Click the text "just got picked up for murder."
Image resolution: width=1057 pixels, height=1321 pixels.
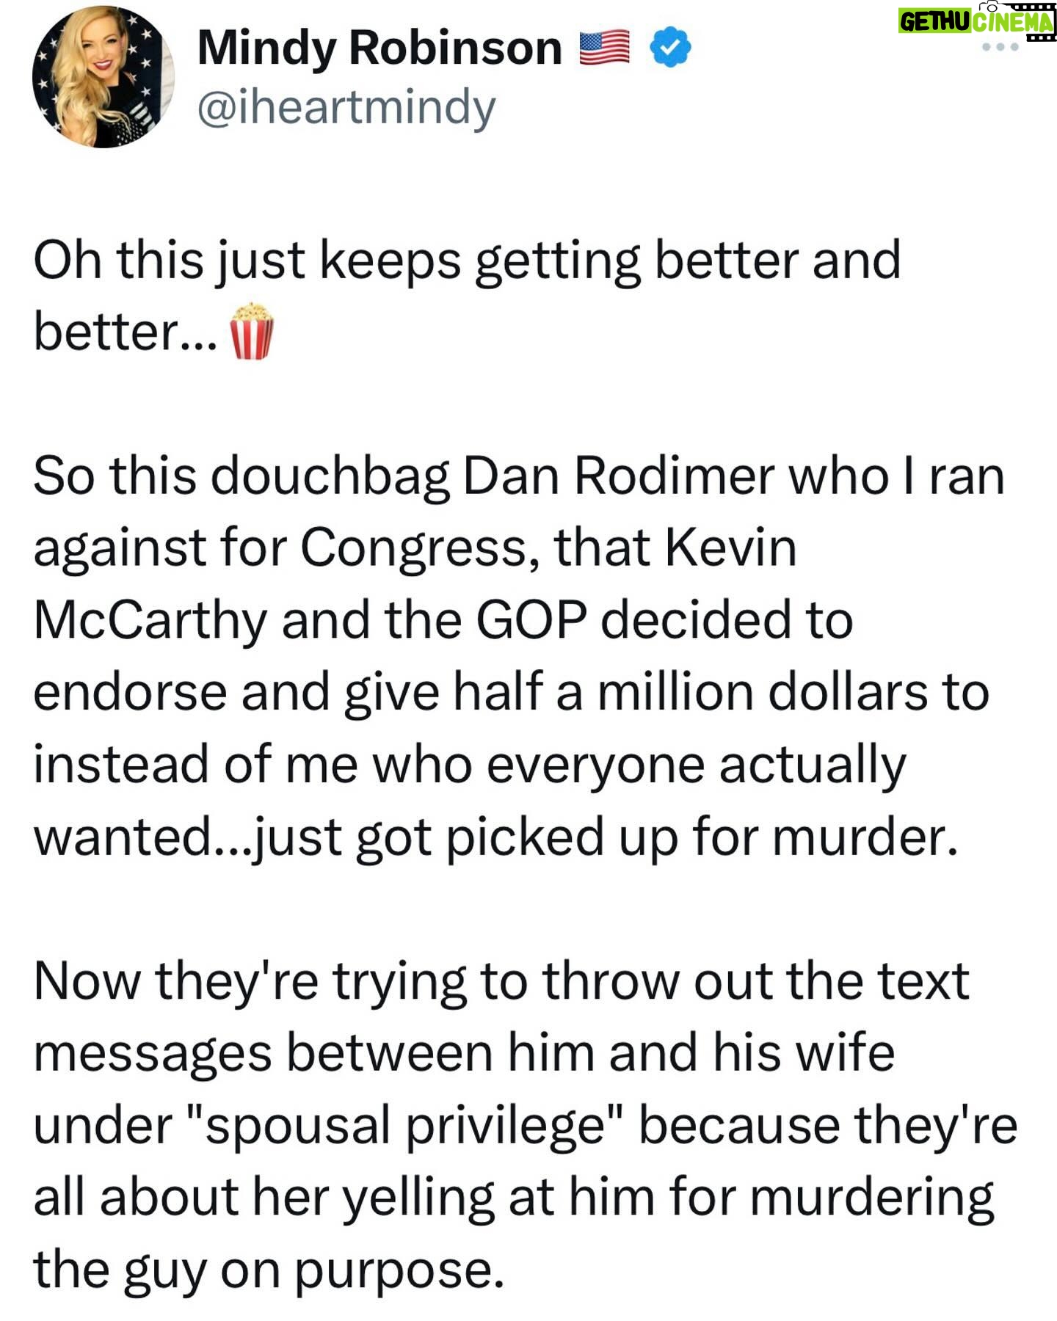click(605, 838)
